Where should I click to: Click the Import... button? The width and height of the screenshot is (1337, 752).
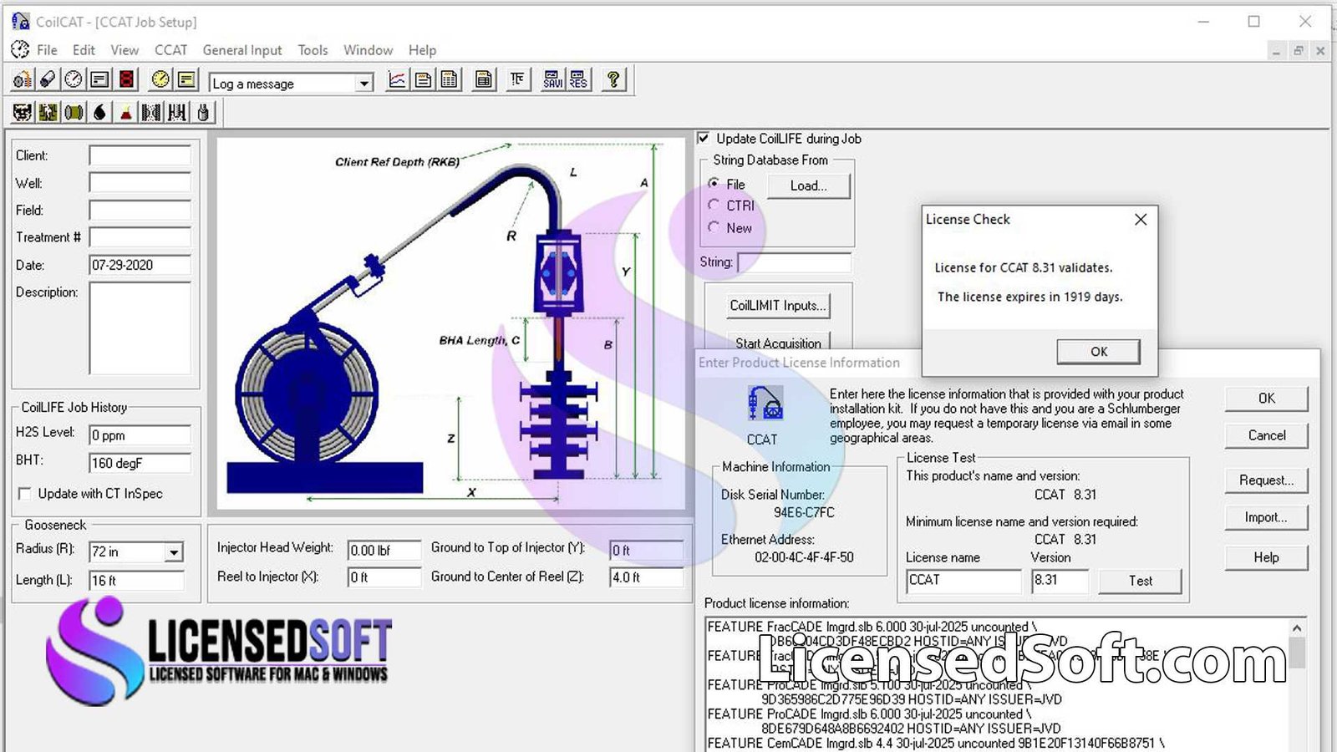pyautogui.click(x=1266, y=517)
